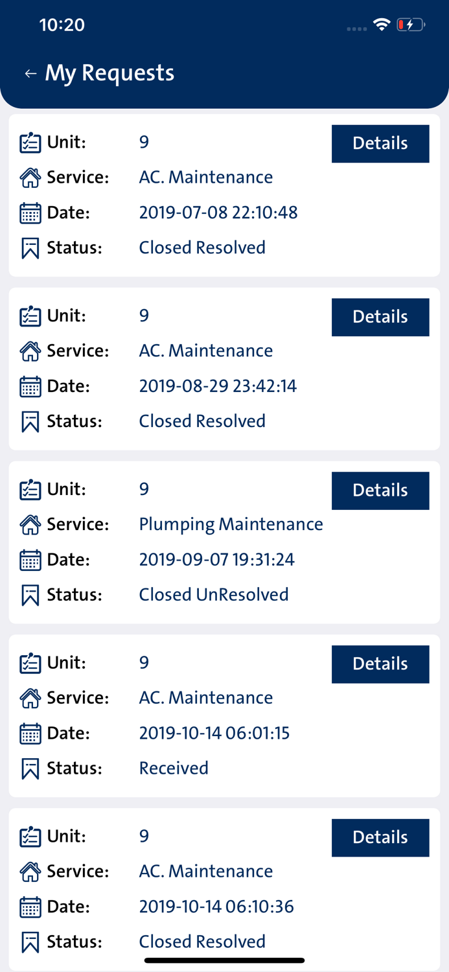Select the Closed Resolved status text on the first card
This screenshot has height=972, width=449.
coord(201,247)
